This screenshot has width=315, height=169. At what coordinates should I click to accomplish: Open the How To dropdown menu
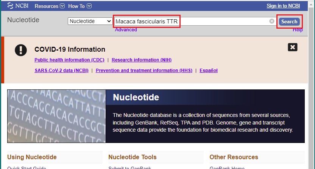tap(80, 6)
